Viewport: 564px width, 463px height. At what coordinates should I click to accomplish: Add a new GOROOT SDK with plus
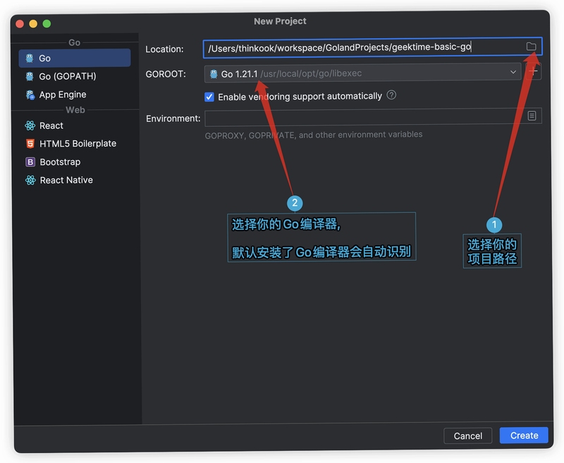(x=533, y=72)
